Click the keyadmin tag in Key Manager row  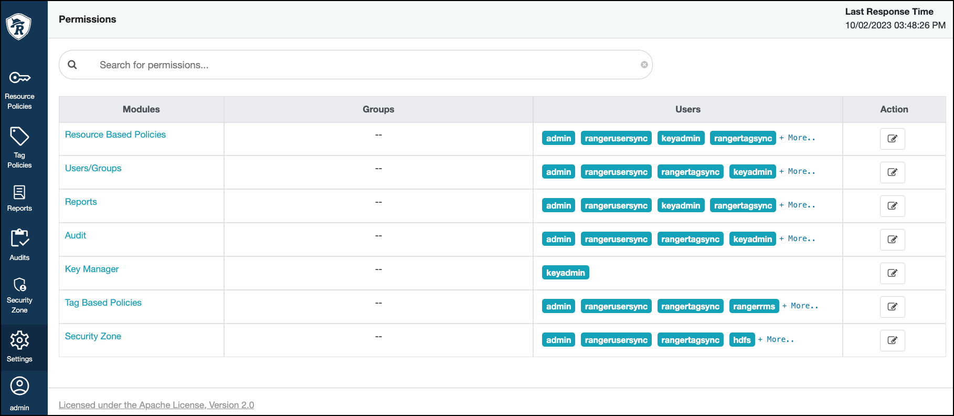point(565,273)
